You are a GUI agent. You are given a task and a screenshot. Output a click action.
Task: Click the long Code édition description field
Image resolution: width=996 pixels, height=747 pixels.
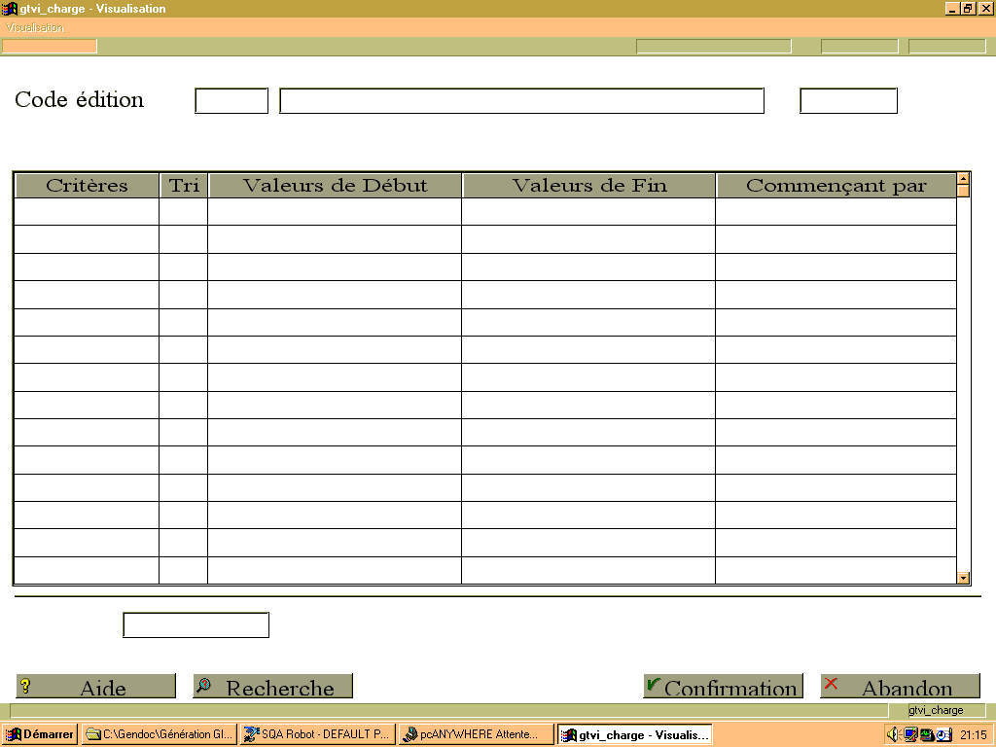point(521,101)
